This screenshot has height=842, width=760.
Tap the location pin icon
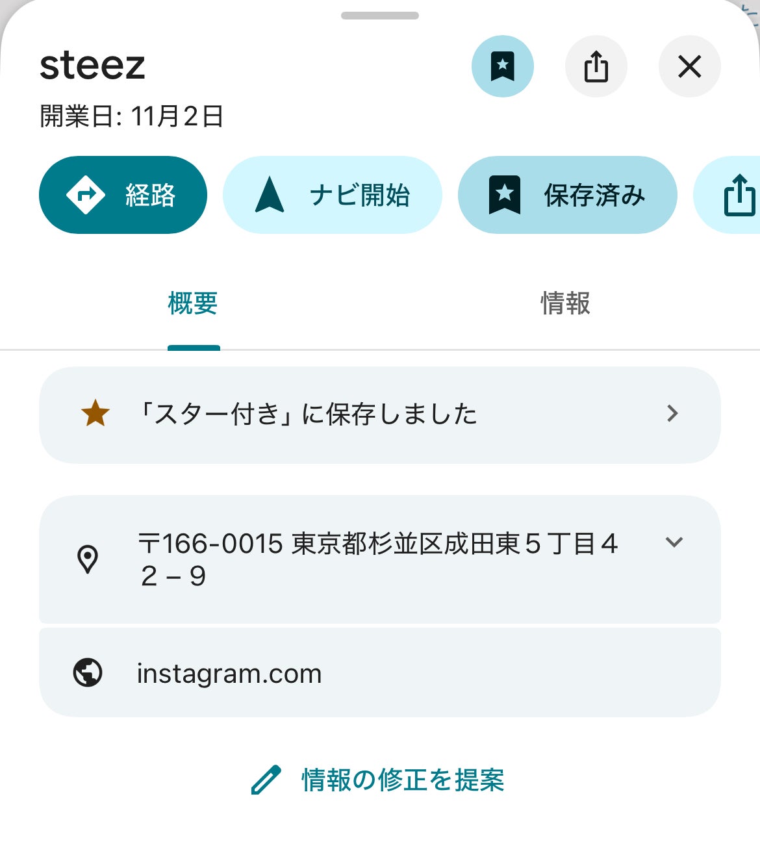click(88, 559)
